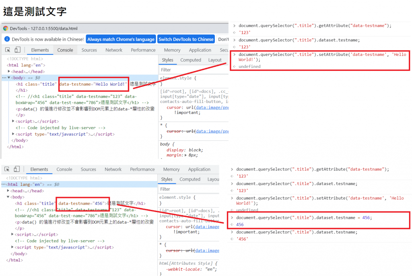Expand the head node in the lower DevTools DOM tree
The image size is (412, 276).
(8, 191)
